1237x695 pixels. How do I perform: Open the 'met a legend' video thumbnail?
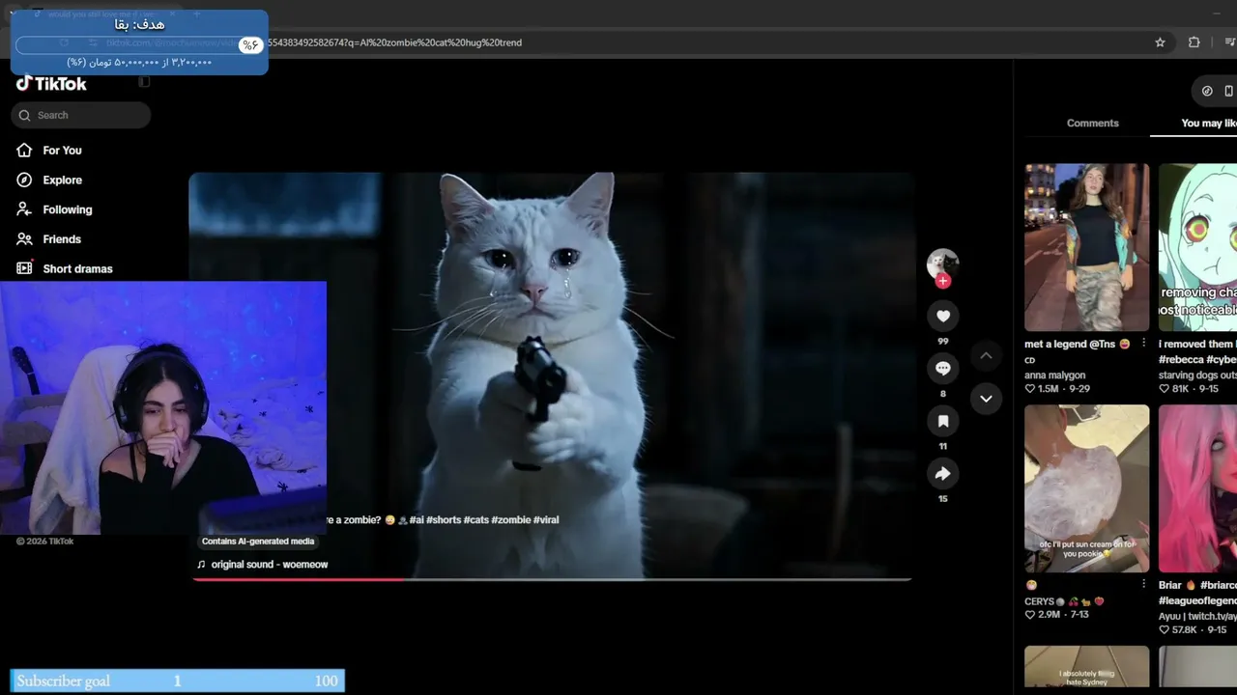pos(1087,247)
